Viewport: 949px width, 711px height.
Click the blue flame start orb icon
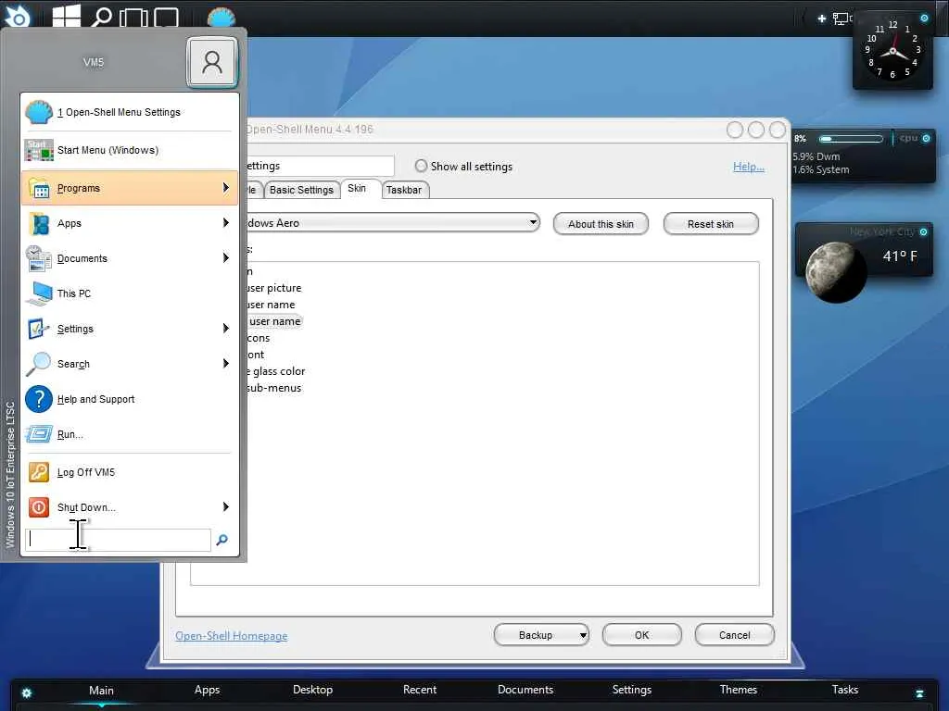[17, 17]
